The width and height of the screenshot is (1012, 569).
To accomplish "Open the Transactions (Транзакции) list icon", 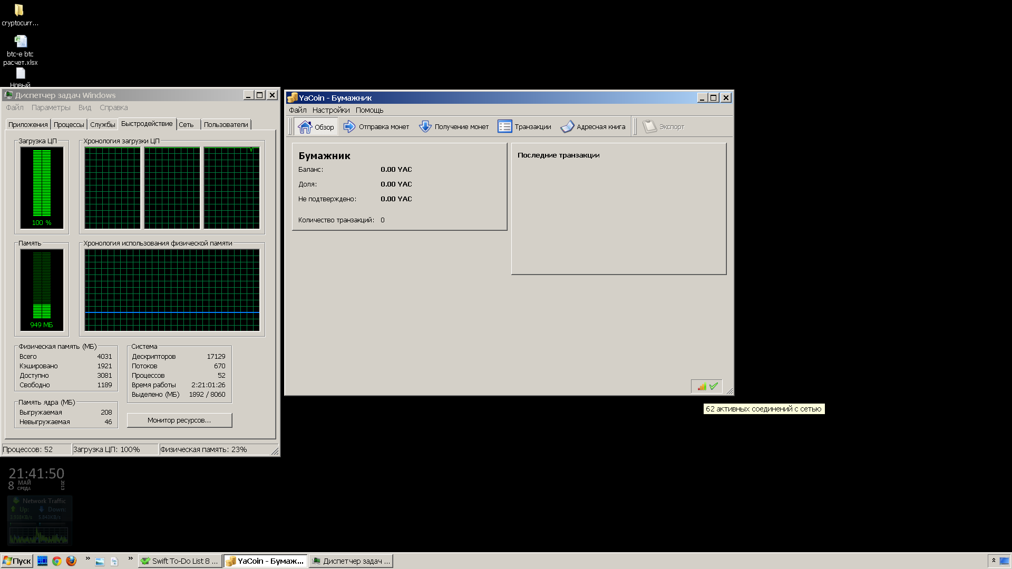I will pyautogui.click(x=504, y=127).
